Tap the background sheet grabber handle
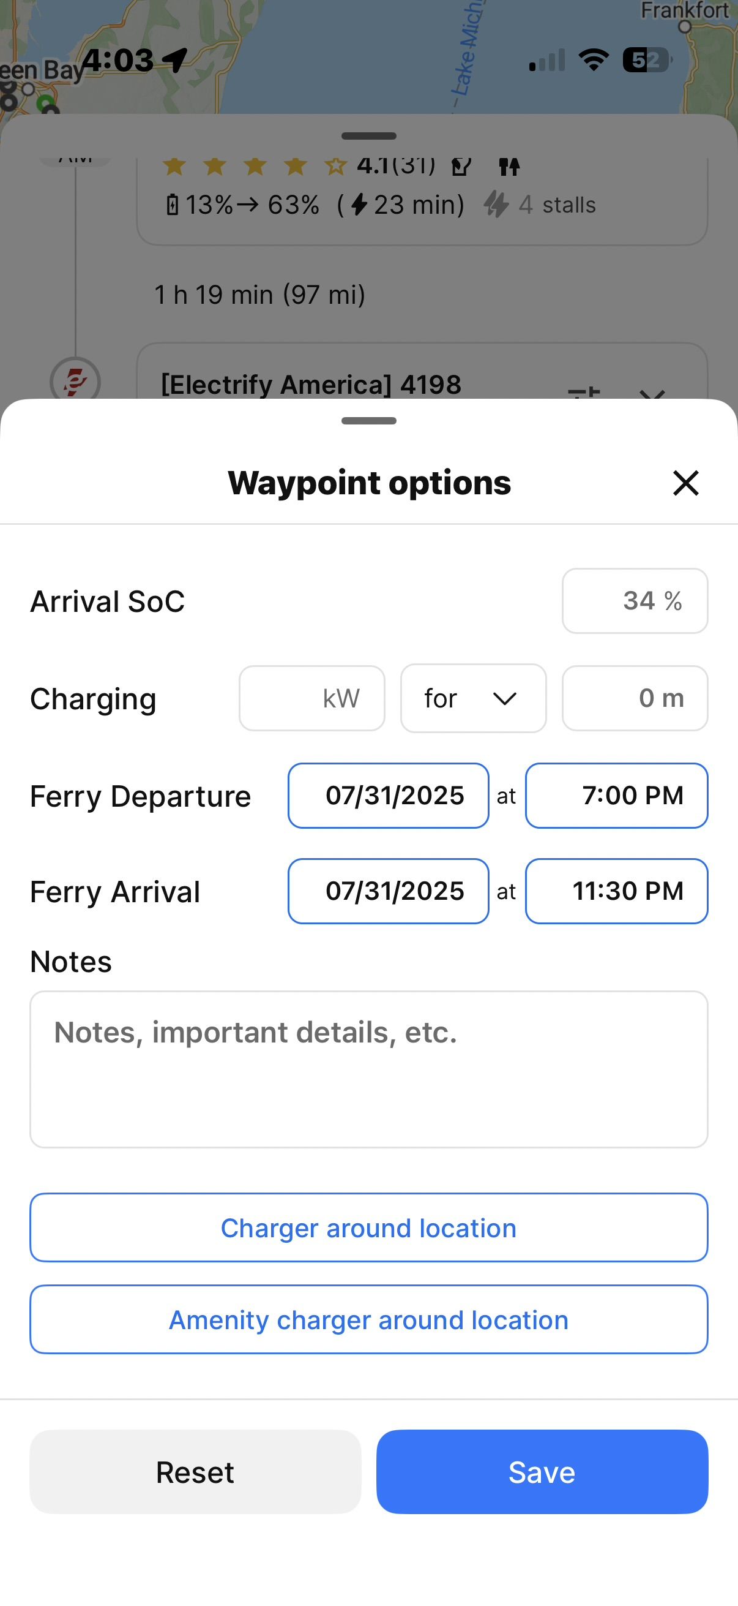 coord(368,136)
